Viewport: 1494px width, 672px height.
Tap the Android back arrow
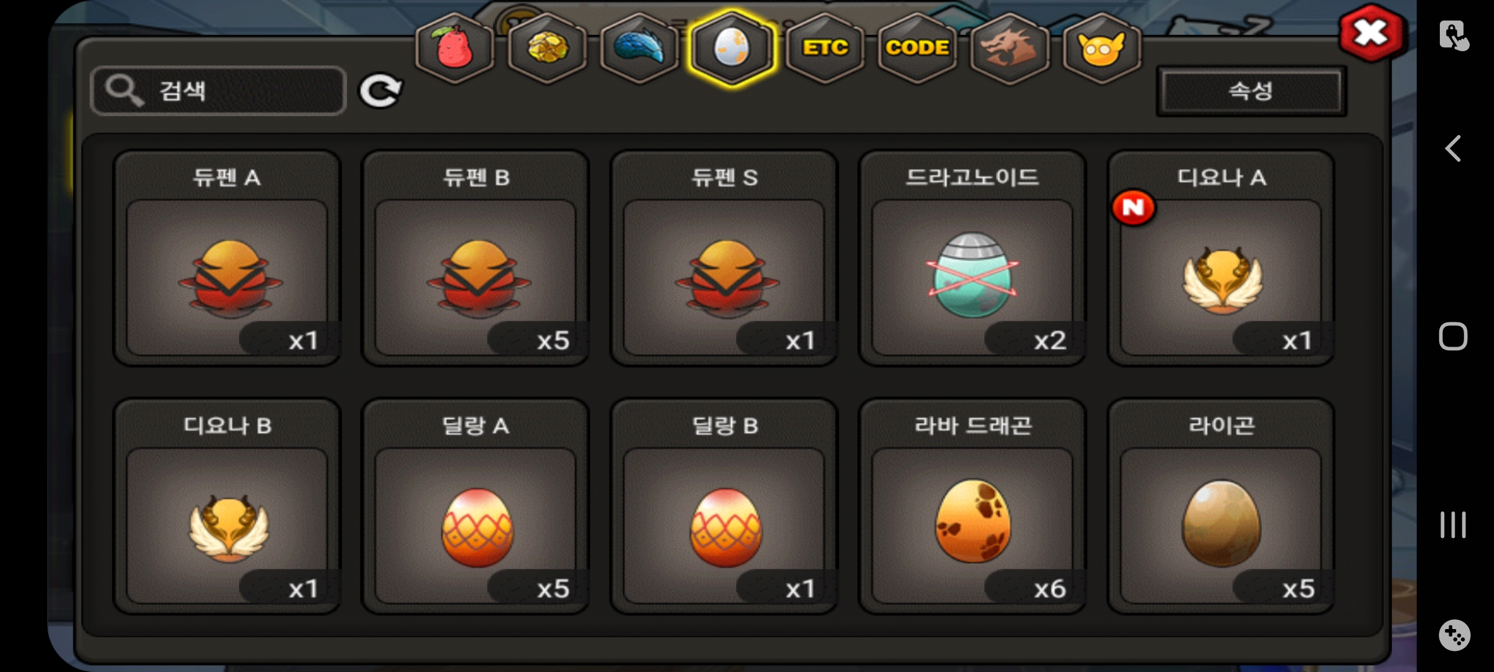point(1453,149)
